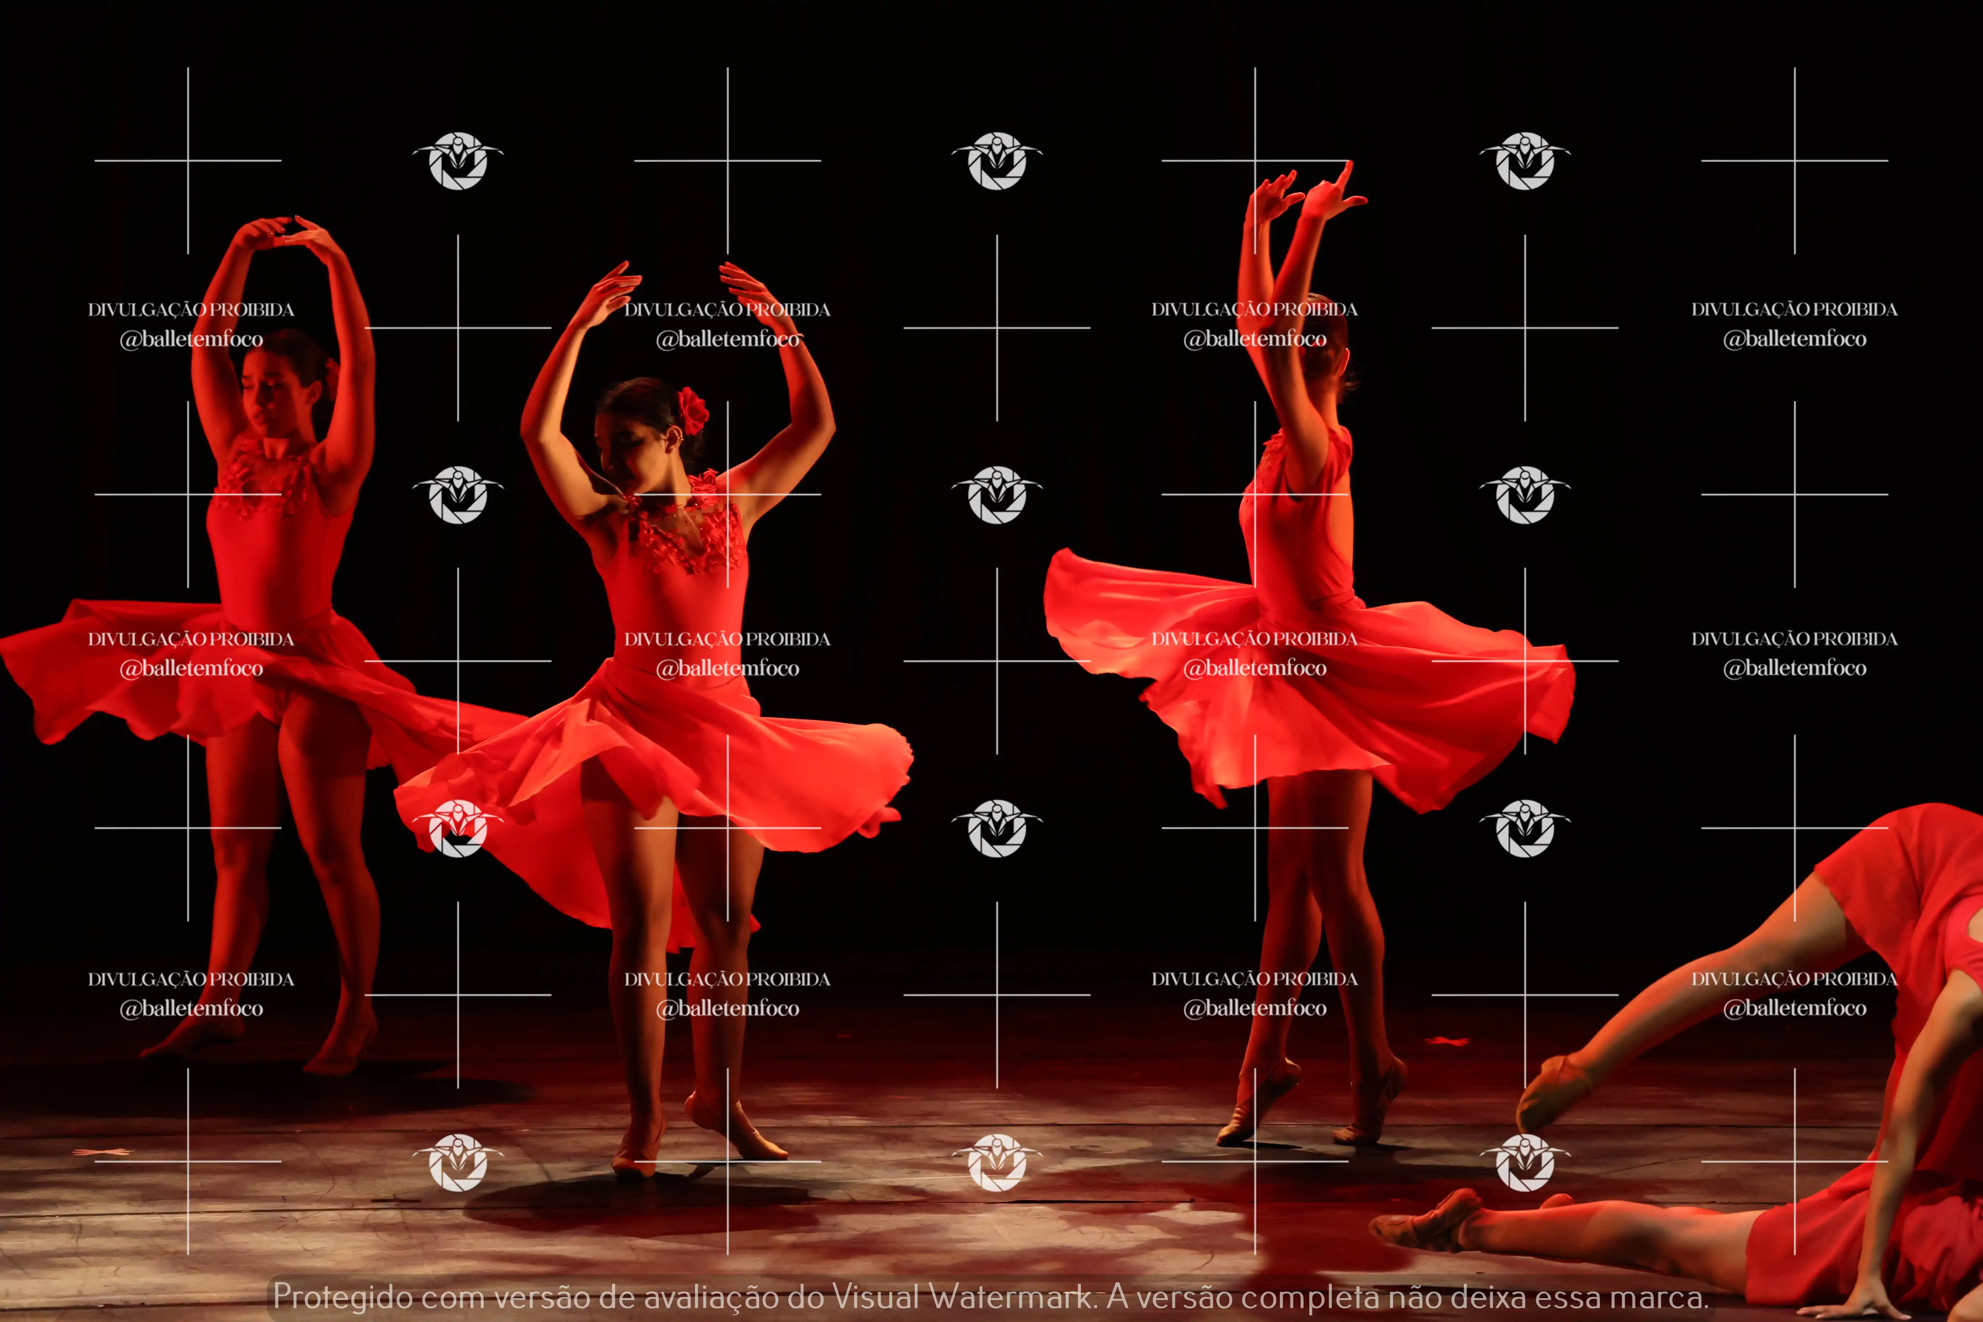This screenshot has width=1983, height=1322.
Task: Click the camera logo overlapping the center dancer's skirt
Action: point(458,829)
